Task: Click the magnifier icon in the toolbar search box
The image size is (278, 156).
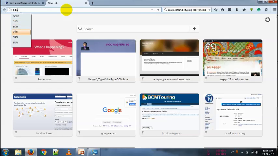Action: coord(166,10)
